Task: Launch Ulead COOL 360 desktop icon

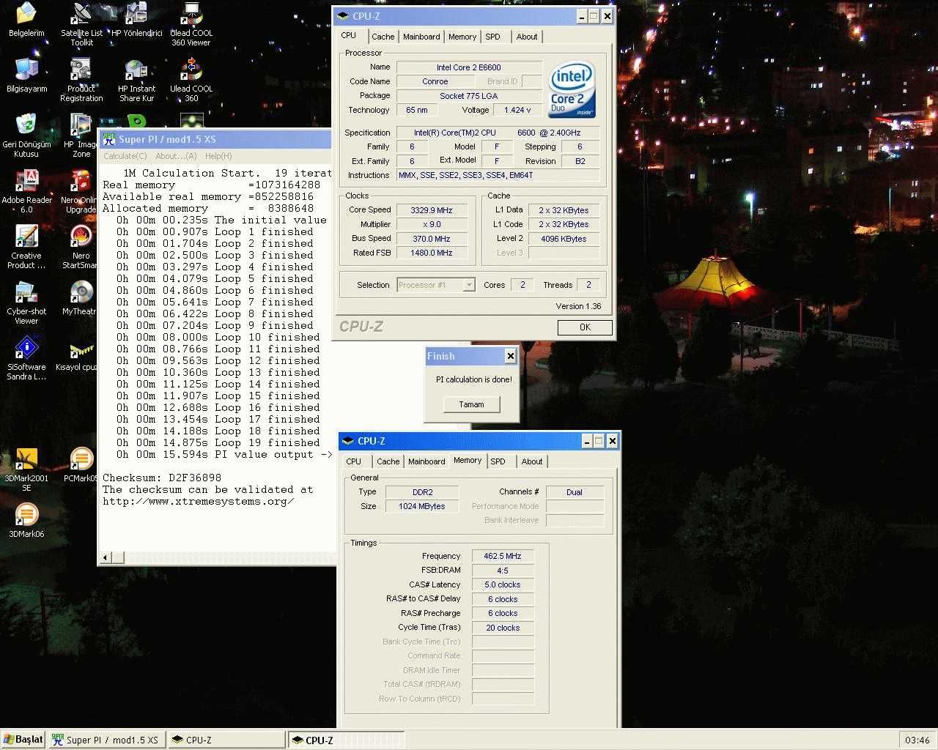Action: coord(191,80)
